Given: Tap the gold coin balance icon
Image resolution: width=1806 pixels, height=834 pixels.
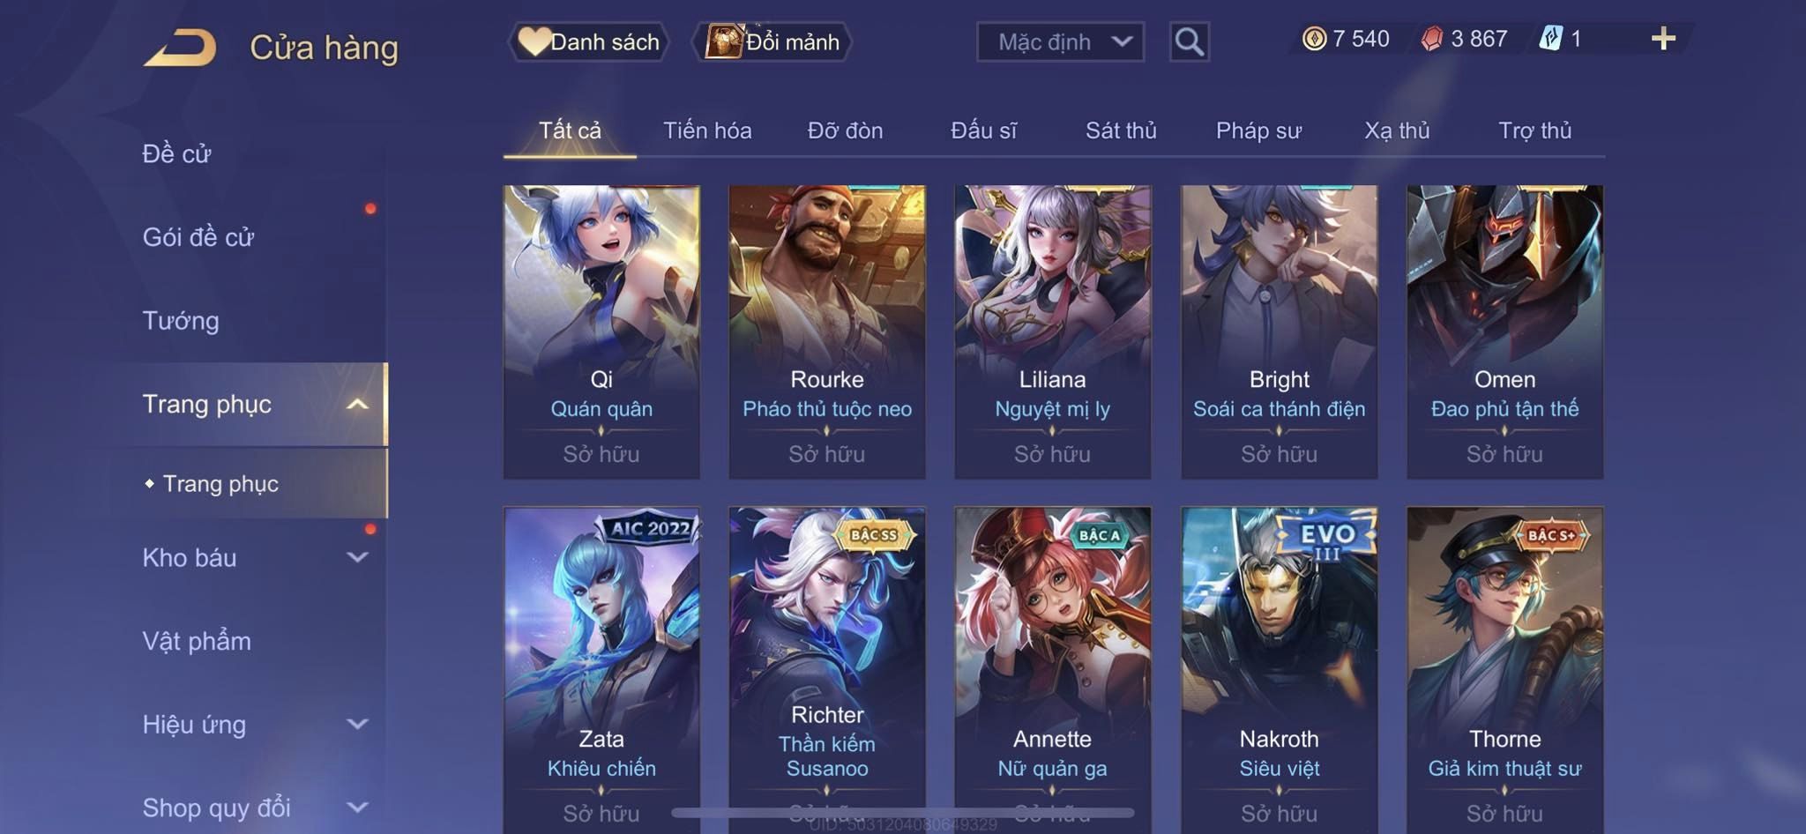Looking at the screenshot, I should point(1314,39).
